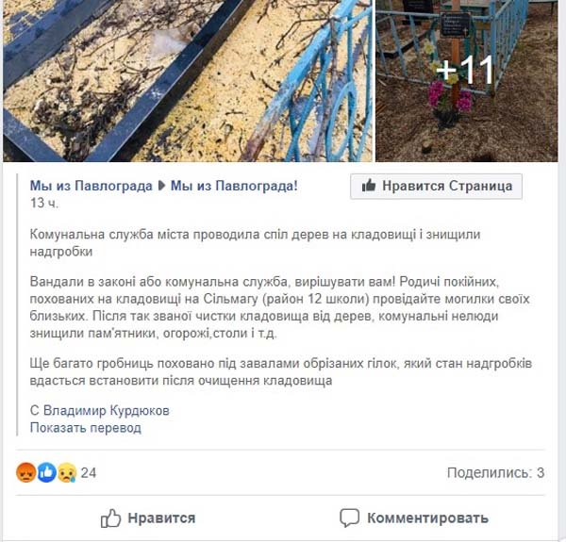Open the large grave fence photo

(x=188, y=81)
